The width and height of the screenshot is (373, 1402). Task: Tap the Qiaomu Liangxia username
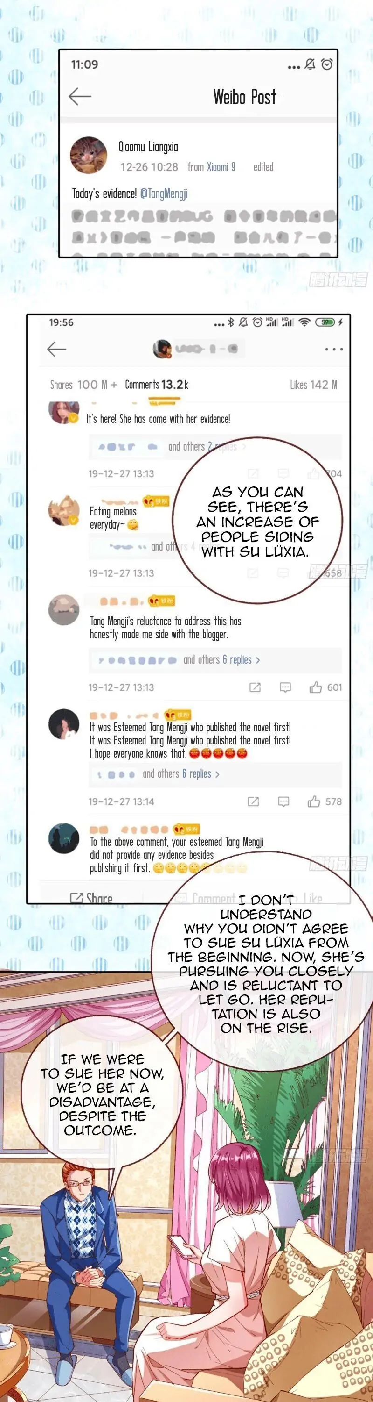coord(148,147)
